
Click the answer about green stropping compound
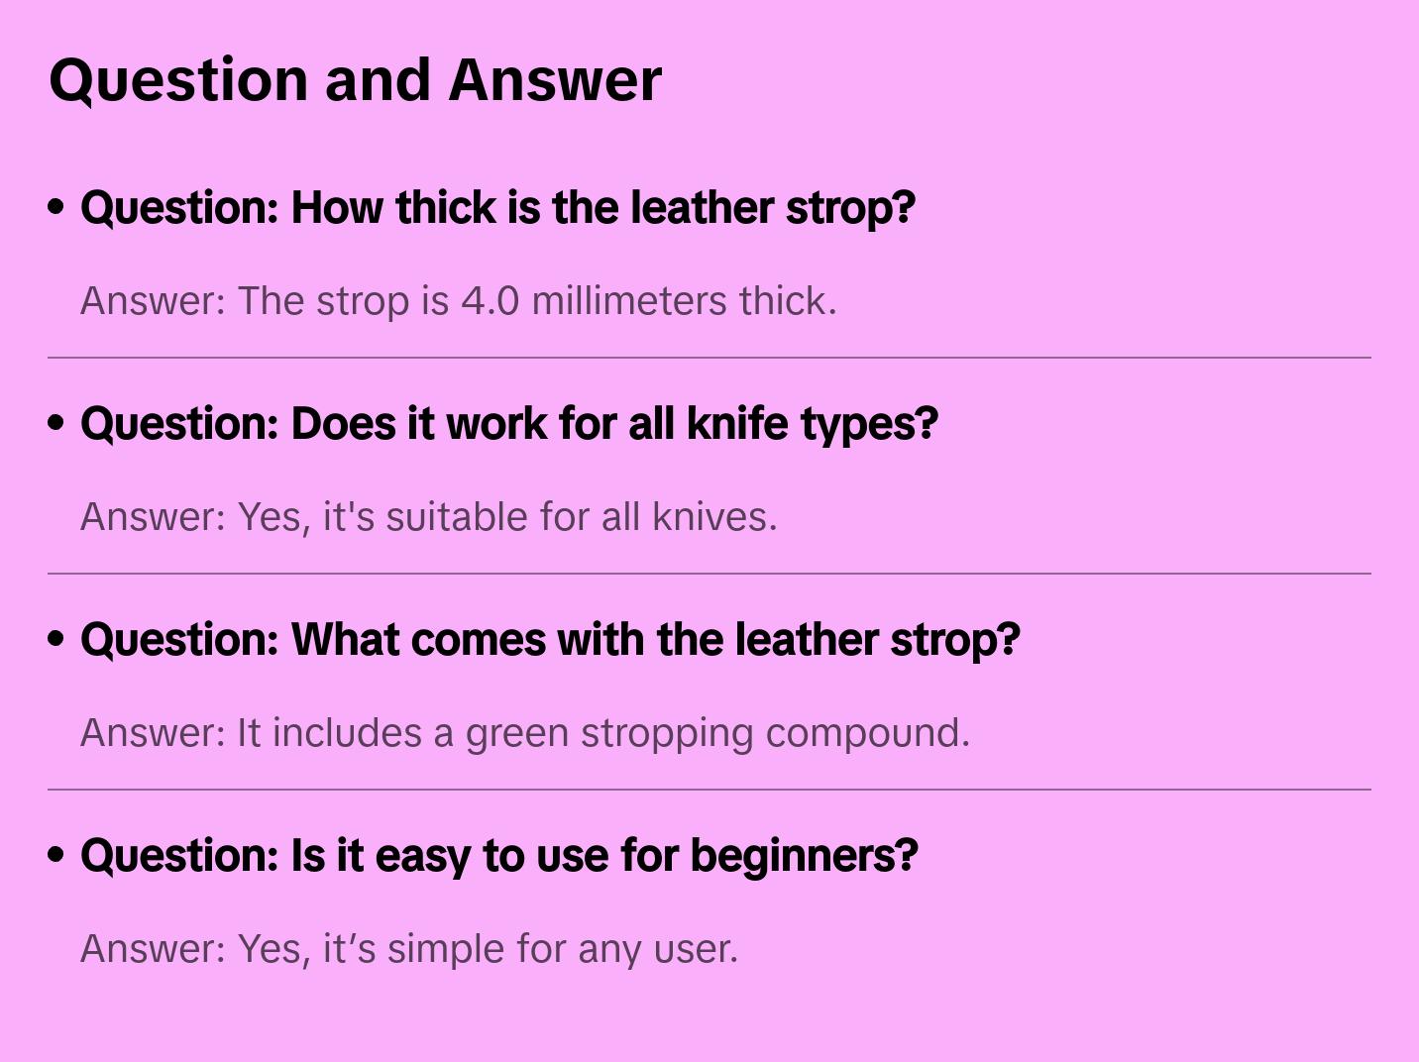pos(524,733)
